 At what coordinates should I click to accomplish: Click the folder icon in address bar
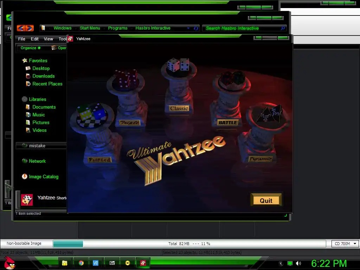(x=43, y=28)
